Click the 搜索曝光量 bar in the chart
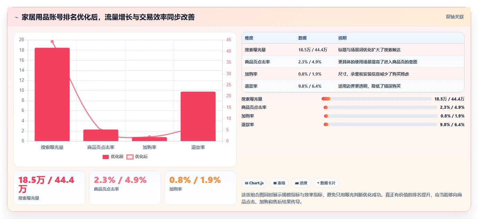Viewport: 478px width, 219px height. click(52, 95)
